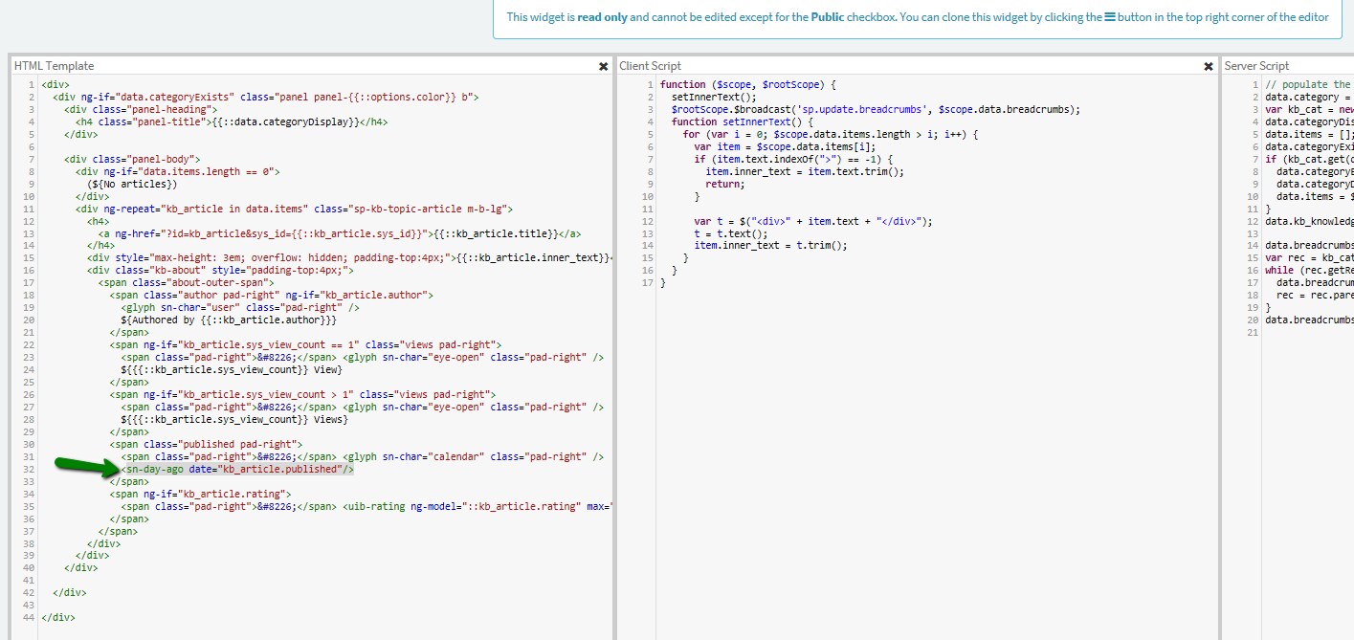Screen dimensions: 1354x640
Task: Click the $rootScope.$broadcast line
Action: 876,109
